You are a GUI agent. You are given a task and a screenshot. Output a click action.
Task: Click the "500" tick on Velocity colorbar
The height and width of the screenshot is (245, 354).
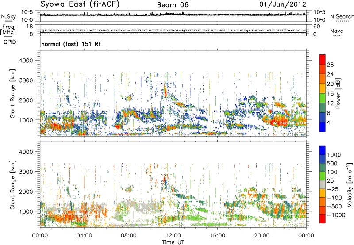[x=332, y=163]
